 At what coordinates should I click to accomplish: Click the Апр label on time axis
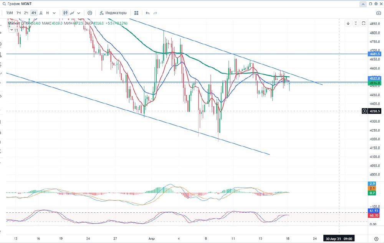(x=152, y=239)
